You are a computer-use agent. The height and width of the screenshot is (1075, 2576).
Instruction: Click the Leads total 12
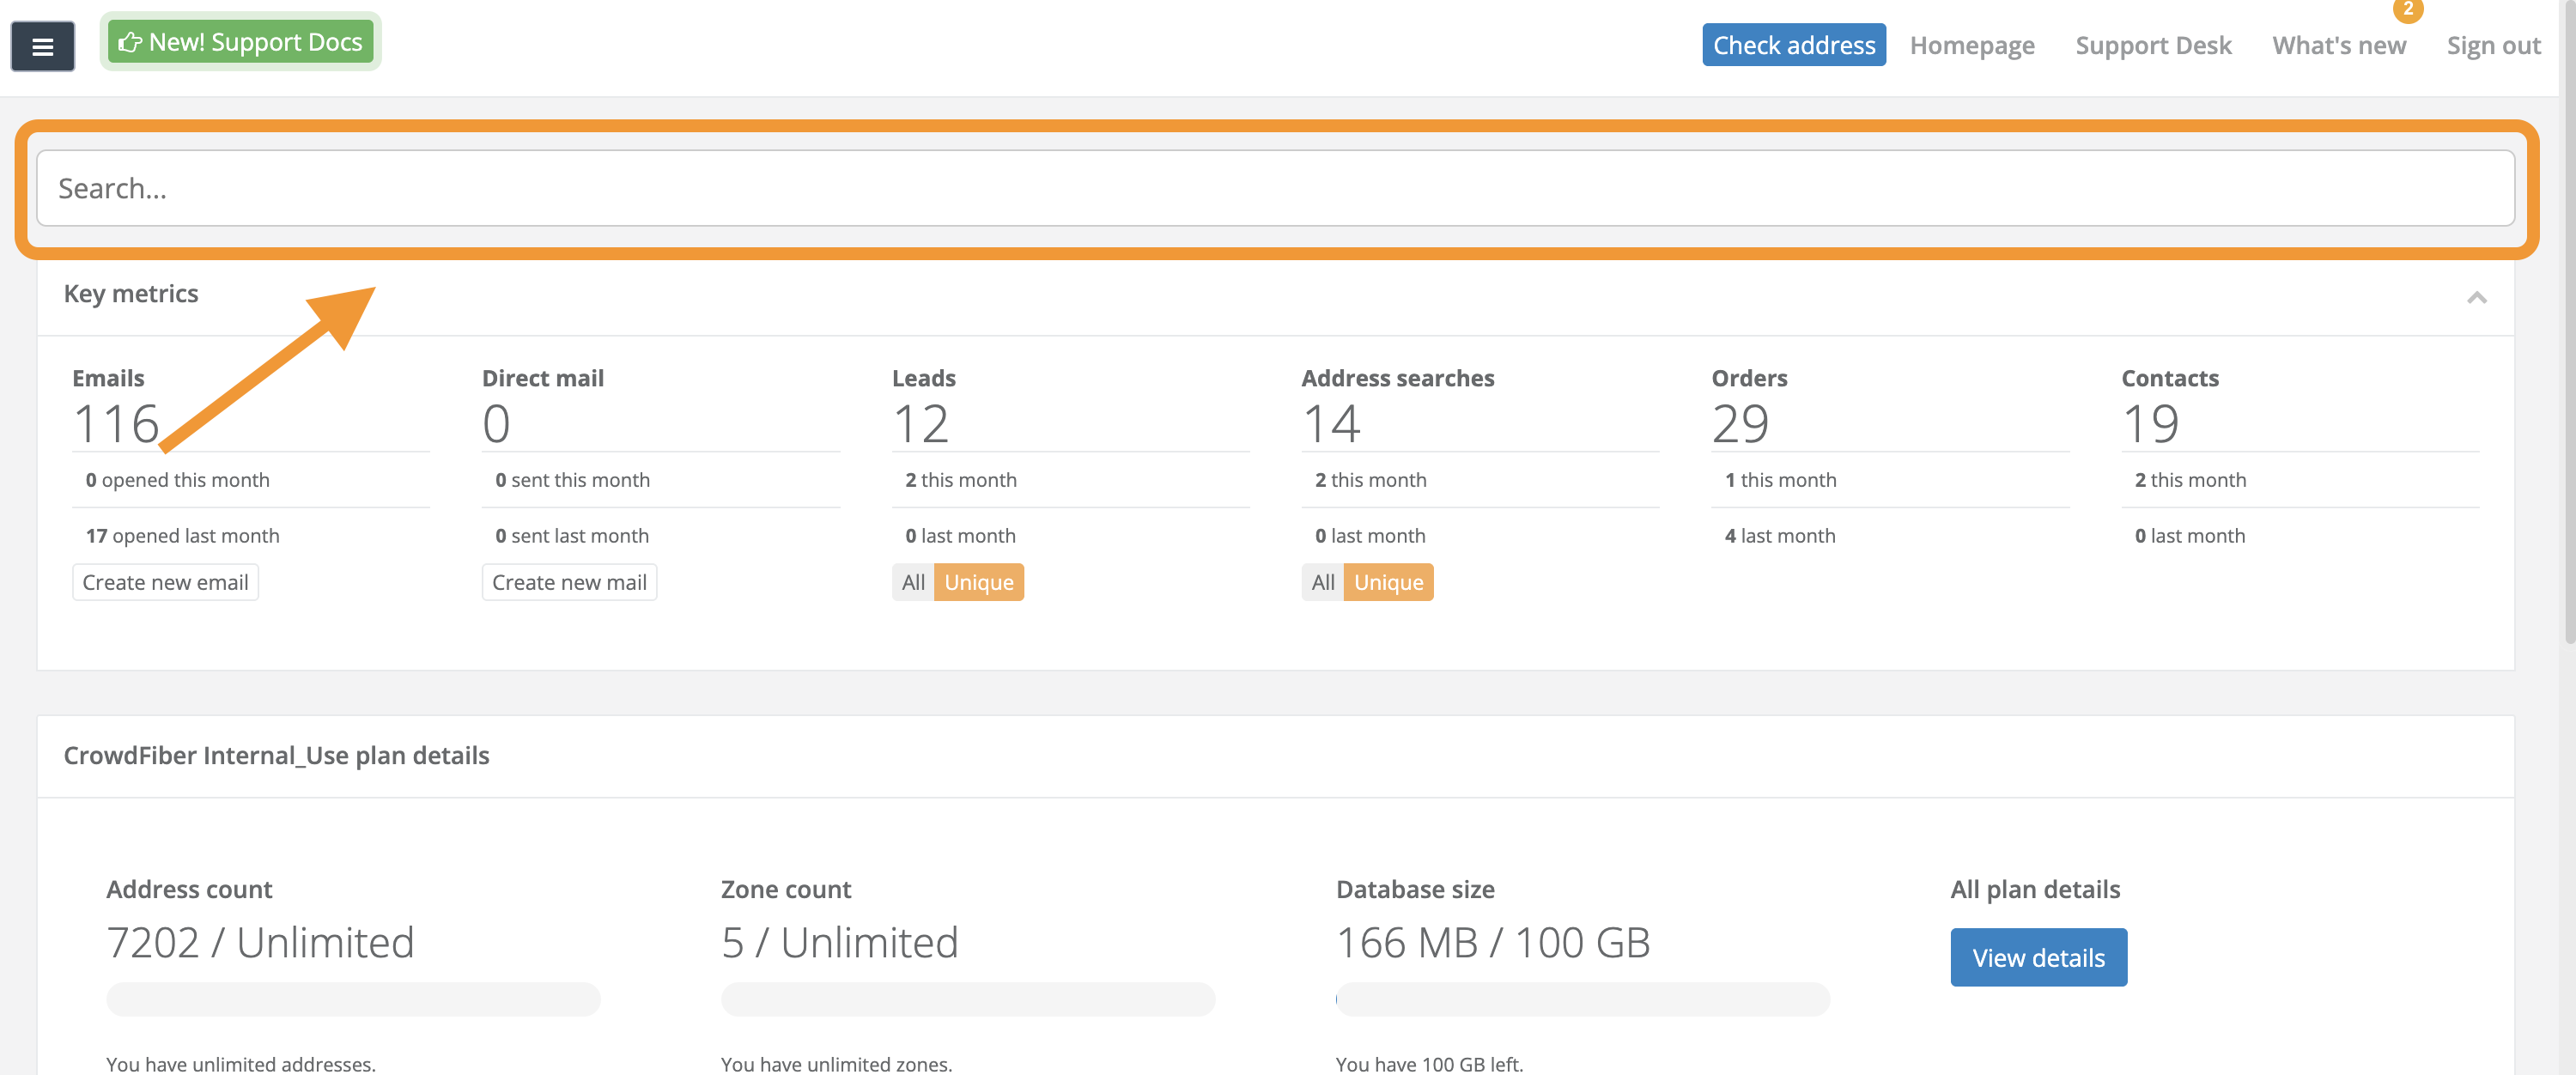tap(920, 423)
